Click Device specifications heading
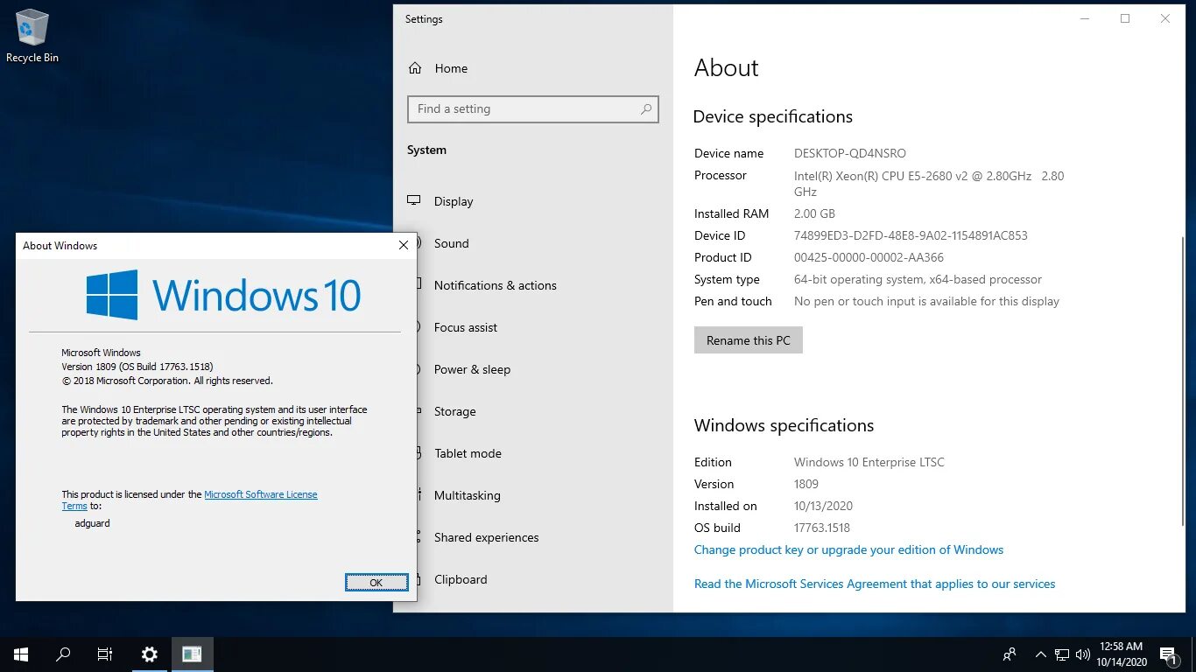The width and height of the screenshot is (1196, 672). tap(772, 116)
